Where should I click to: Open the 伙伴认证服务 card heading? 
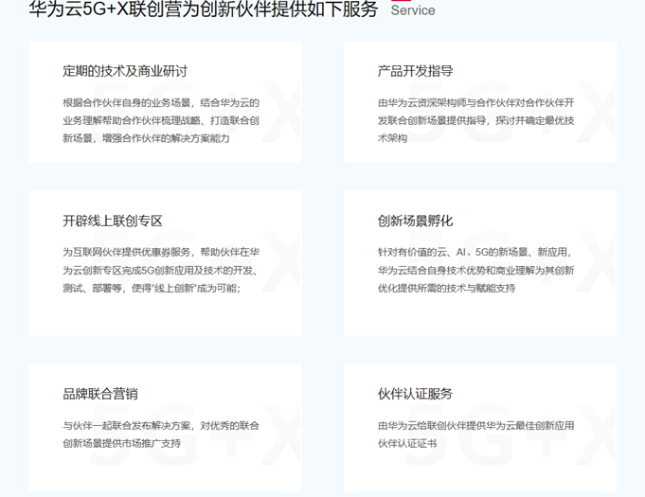coord(415,394)
